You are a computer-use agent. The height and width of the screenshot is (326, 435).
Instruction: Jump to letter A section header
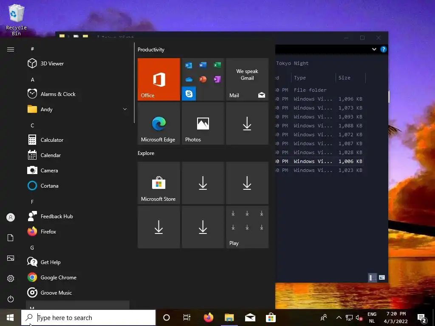(x=32, y=80)
